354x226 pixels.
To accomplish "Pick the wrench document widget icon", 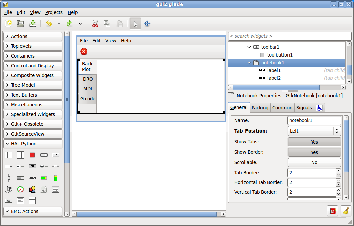I will click(x=44, y=189).
